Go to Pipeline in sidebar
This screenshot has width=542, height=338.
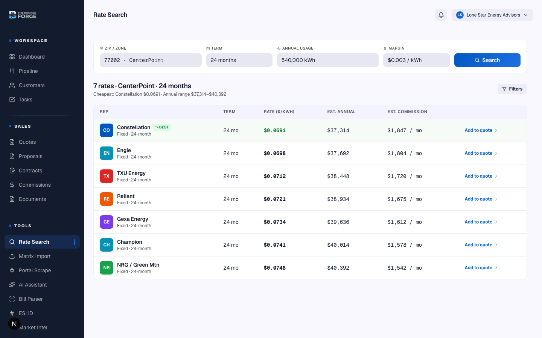[x=42, y=71]
